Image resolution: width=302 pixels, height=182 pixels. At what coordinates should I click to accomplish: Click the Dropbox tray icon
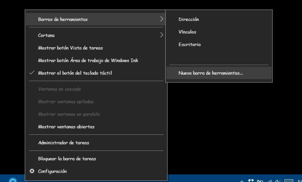tap(251, 180)
